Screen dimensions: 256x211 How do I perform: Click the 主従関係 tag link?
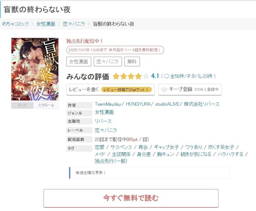pos(121,154)
